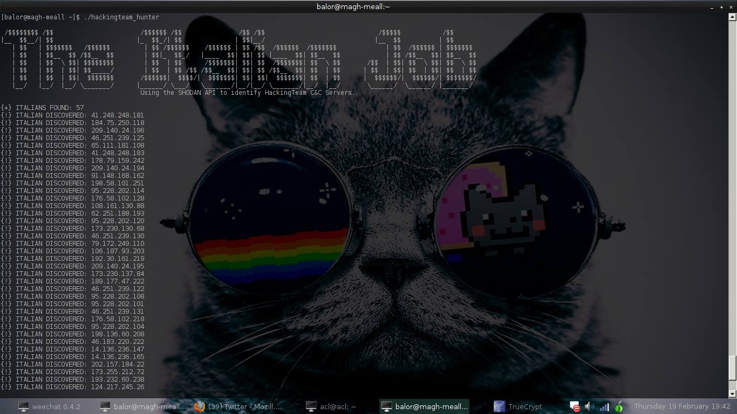Click the row with IP 46.251.239.122
Viewport: 737px width, 414px height.
[x=72, y=289]
